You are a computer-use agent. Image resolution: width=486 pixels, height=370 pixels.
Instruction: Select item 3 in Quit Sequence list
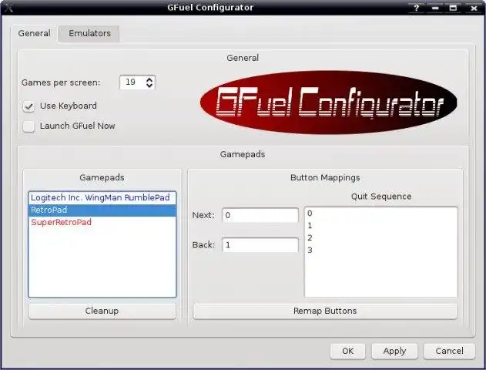pos(381,250)
